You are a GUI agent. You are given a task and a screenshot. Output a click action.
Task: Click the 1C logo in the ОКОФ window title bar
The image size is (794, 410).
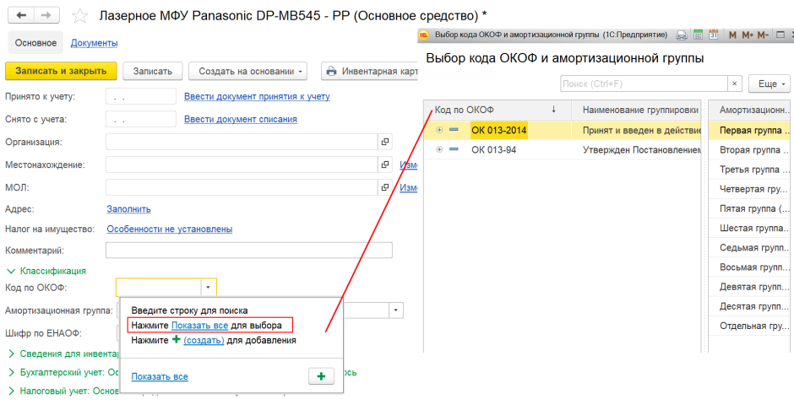[424, 35]
